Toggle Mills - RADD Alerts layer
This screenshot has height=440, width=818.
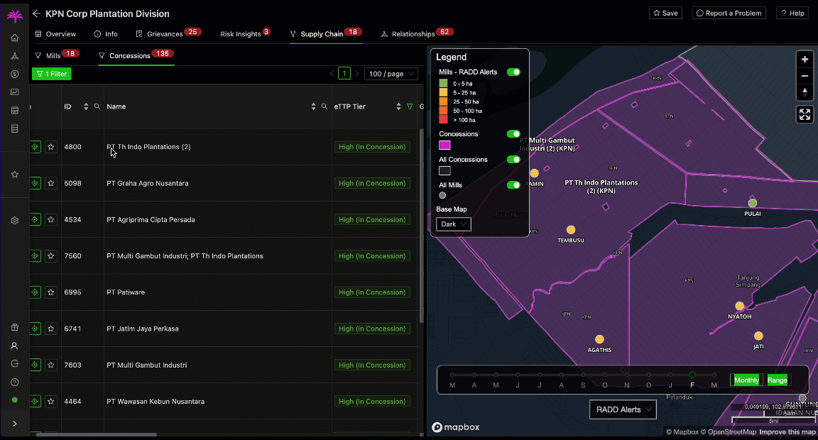(513, 72)
